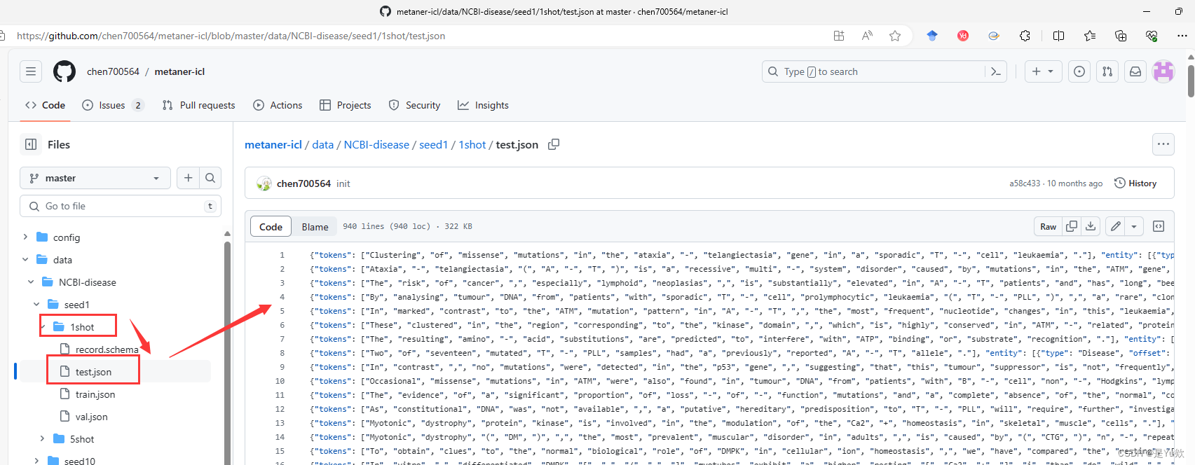This screenshot has height=465, width=1195.
Task: Open init commit message link
Action: [x=343, y=183]
